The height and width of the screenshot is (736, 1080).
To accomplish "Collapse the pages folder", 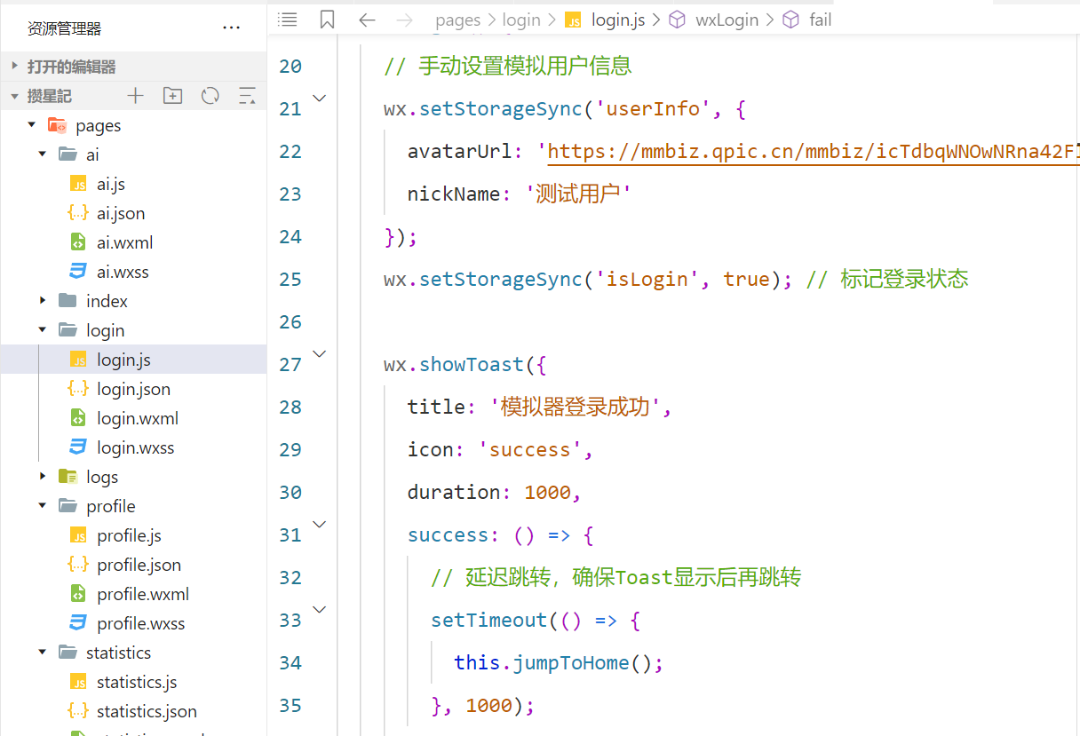I will point(32,125).
